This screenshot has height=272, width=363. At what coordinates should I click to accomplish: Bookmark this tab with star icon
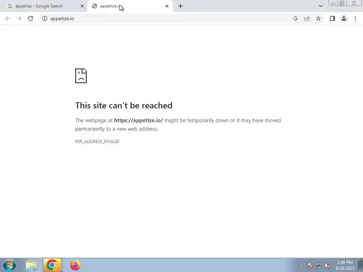coord(318,18)
